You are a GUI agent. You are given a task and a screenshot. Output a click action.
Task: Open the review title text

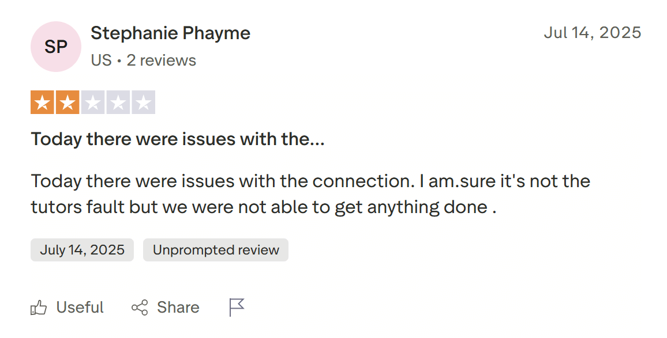pyautogui.click(x=177, y=139)
